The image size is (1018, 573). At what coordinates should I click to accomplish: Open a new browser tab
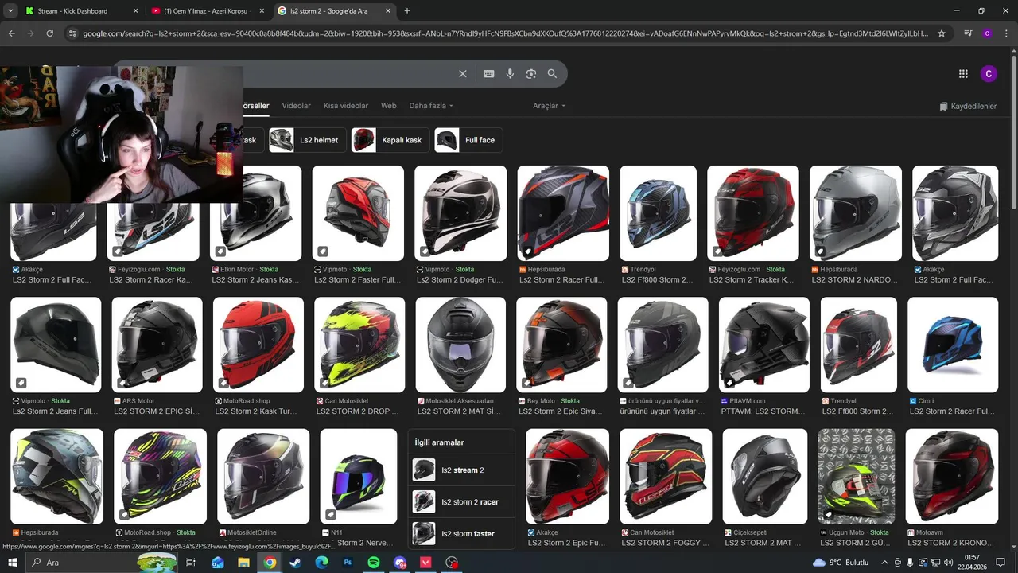407,11
